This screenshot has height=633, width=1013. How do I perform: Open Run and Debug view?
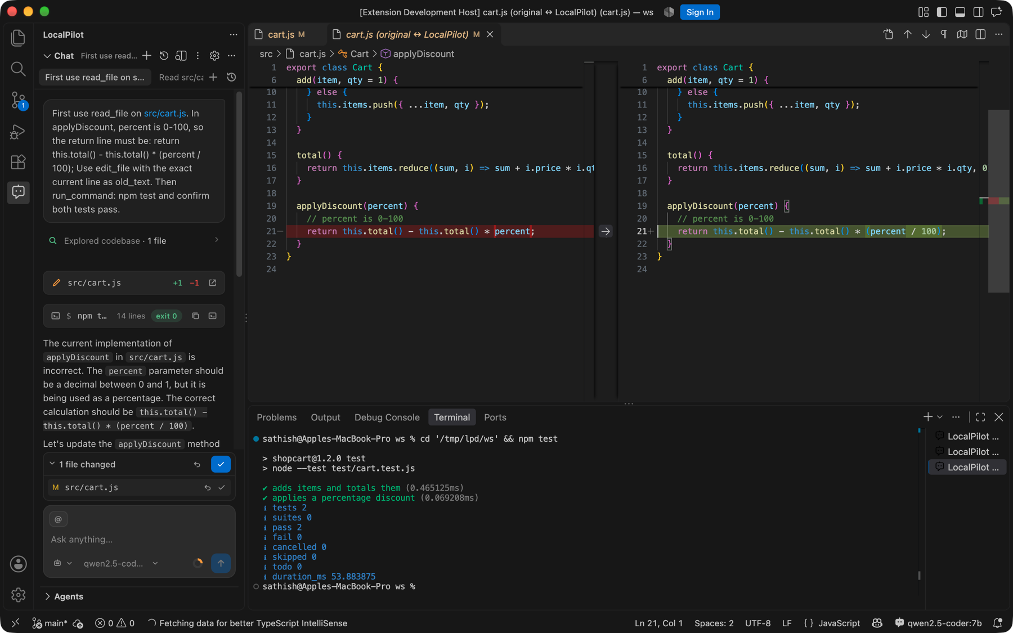(18, 132)
